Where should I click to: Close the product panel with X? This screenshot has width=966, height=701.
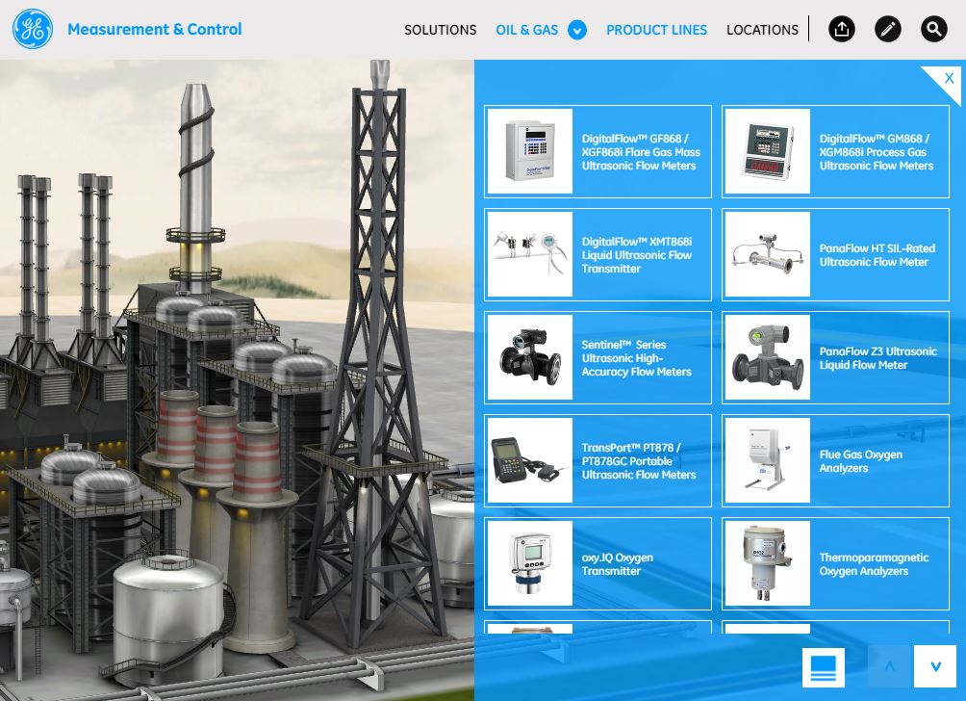click(949, 78)
